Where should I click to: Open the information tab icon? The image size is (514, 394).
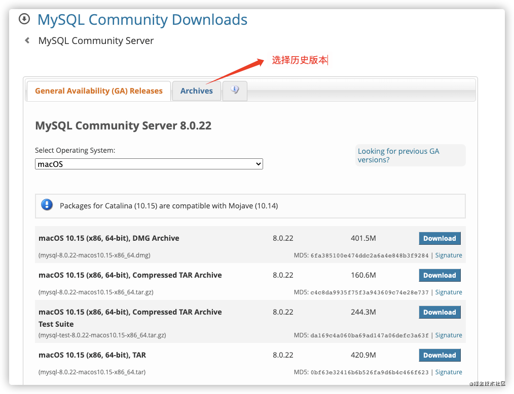235,90
